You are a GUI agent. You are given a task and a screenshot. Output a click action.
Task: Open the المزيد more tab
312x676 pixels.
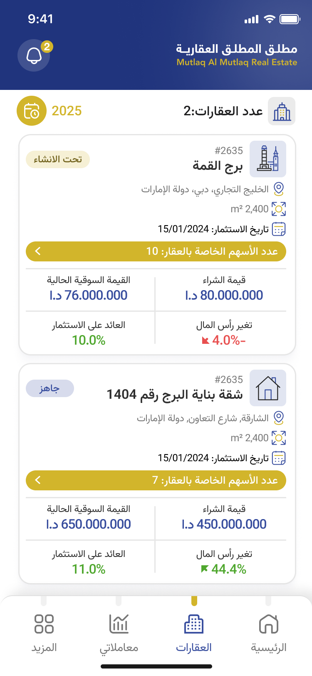(x=44, y=633)
